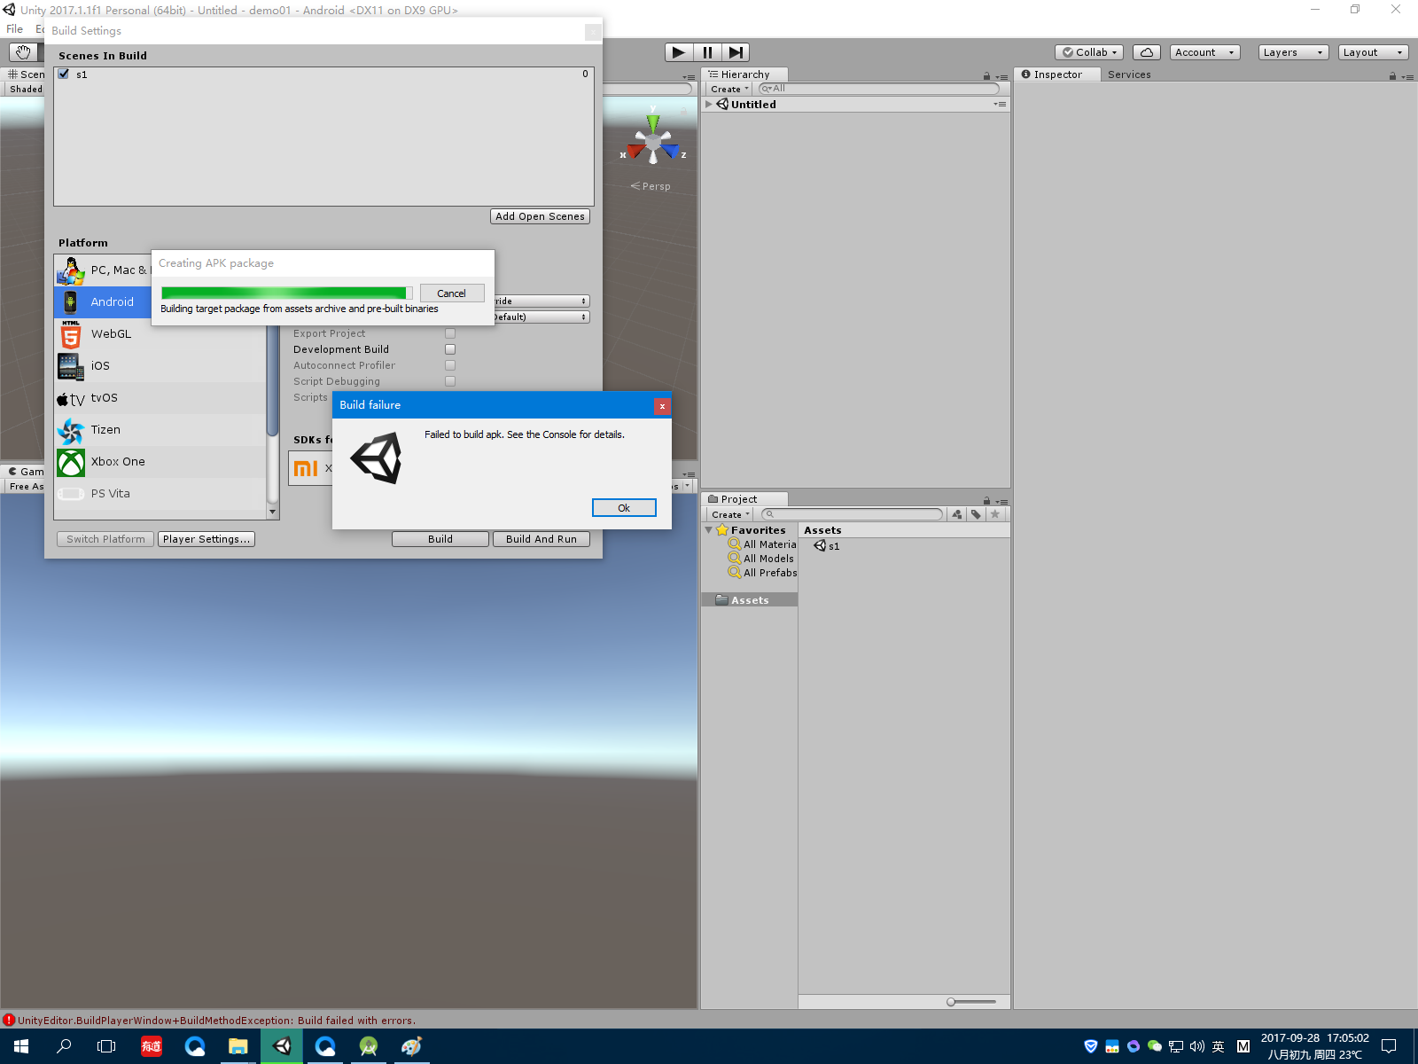Viewport: 1418px width, 1064px height.
Task: Open Hierarchy Create dropdown
Action: click(729, 89)
